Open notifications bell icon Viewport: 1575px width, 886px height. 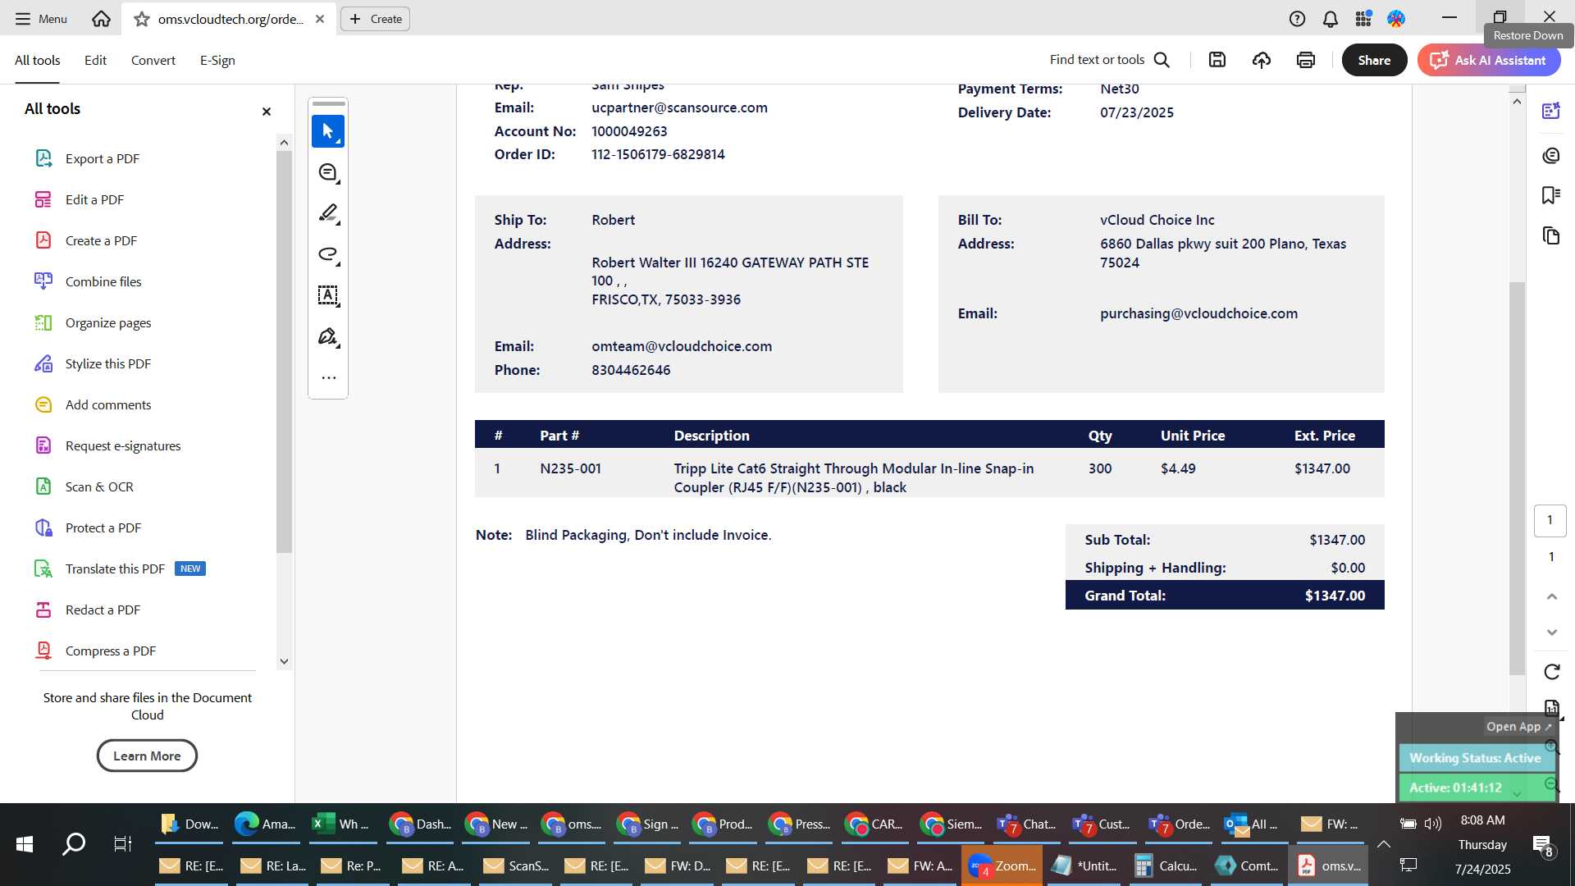click(1331, 19)
